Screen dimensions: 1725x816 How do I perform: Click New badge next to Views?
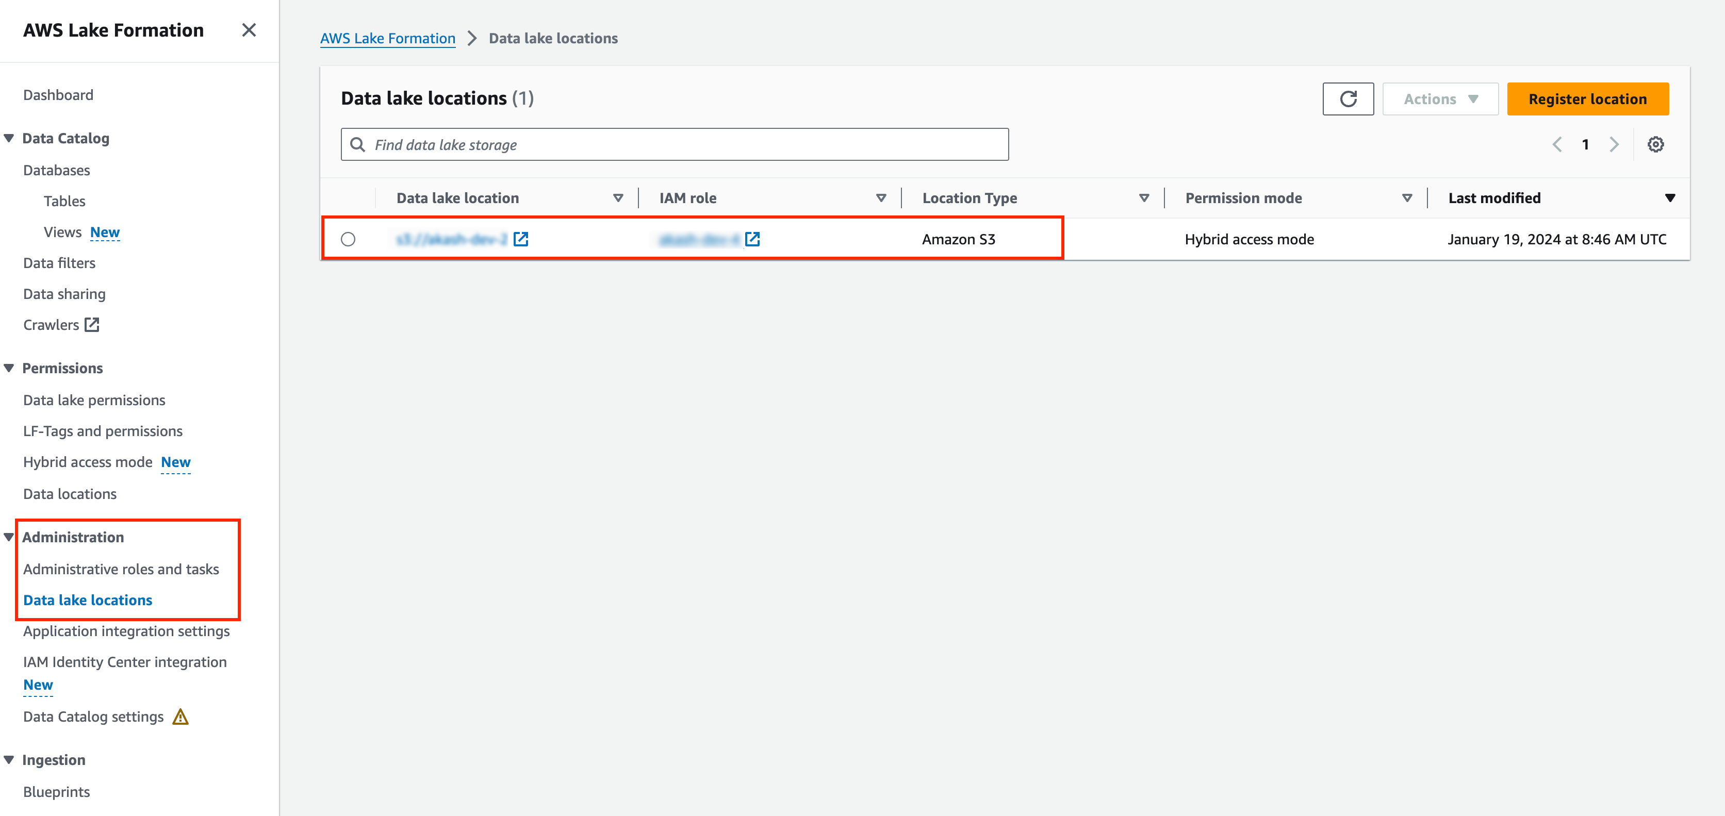[x=105, y=232]
